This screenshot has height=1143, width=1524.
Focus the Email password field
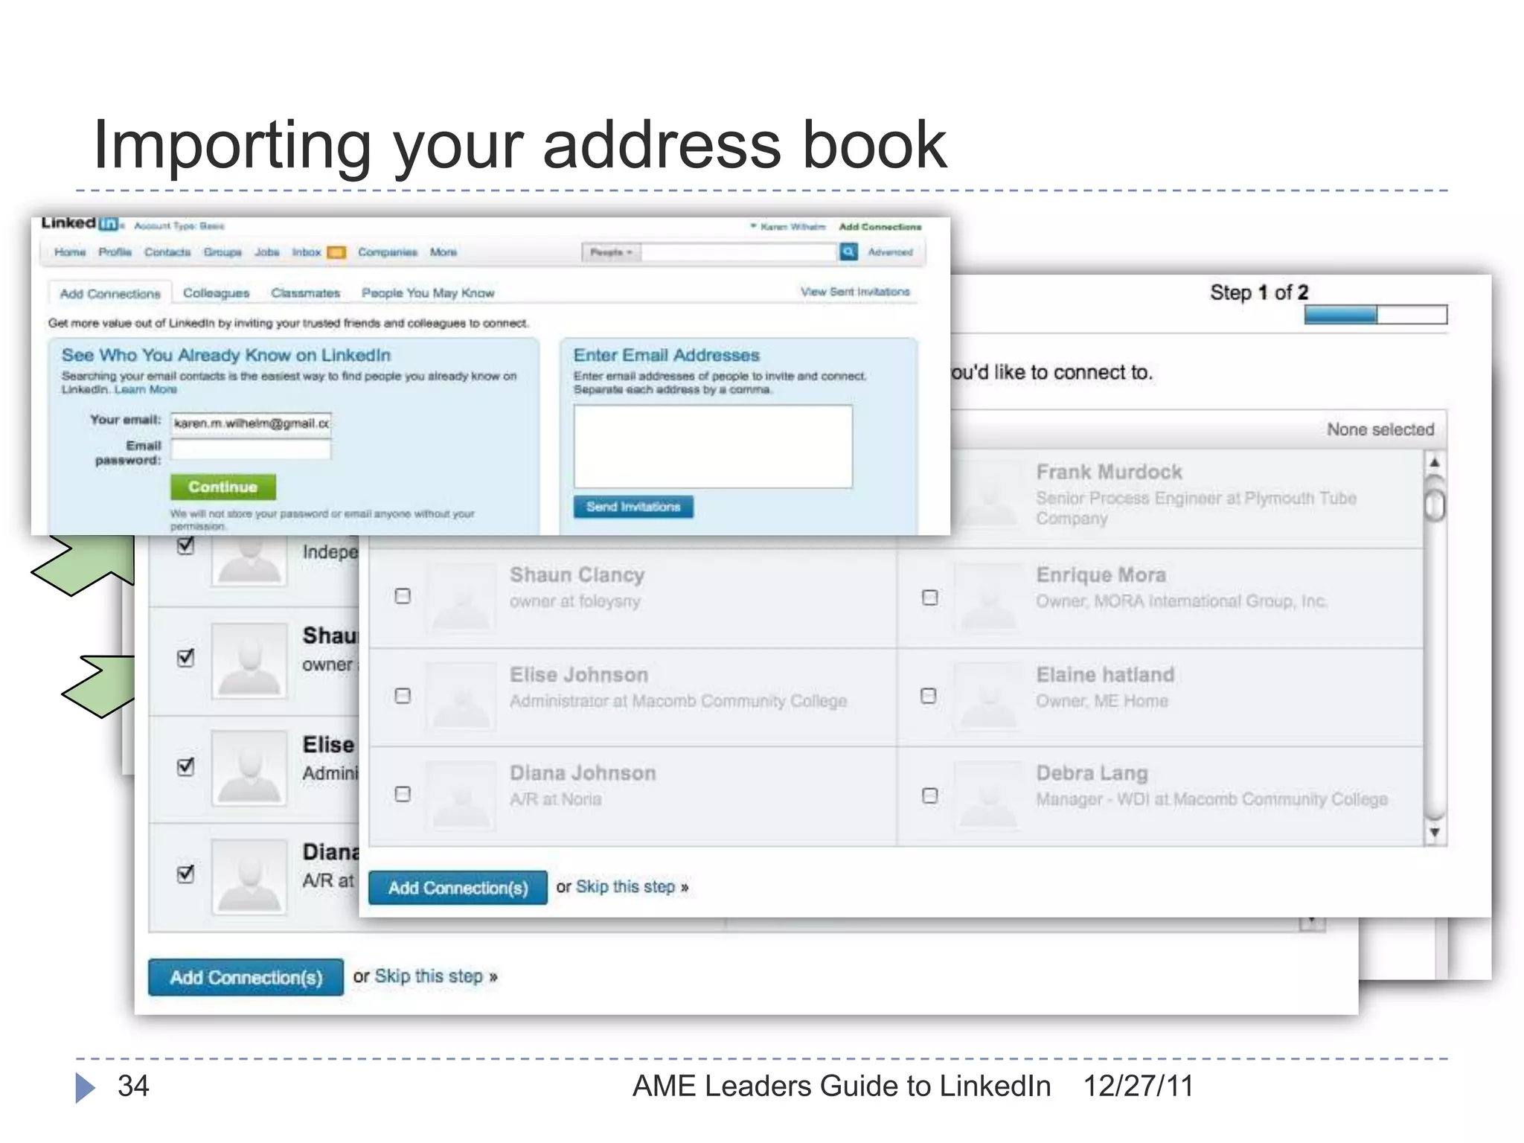click(x=251, y=449)
